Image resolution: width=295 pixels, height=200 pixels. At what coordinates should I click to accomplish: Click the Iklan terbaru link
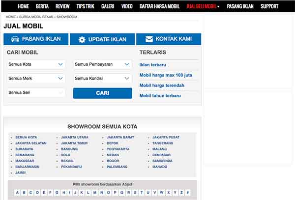click(x=153, y=65)
